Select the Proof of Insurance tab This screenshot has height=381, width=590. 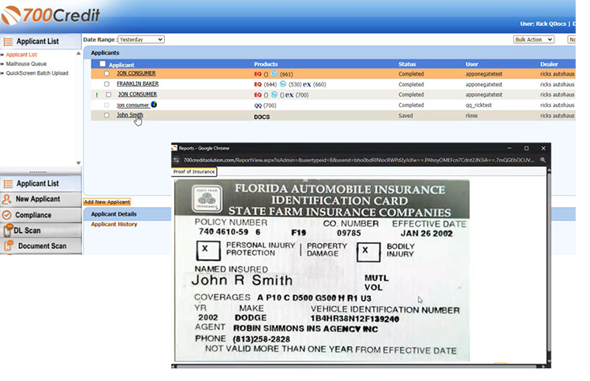194,172
